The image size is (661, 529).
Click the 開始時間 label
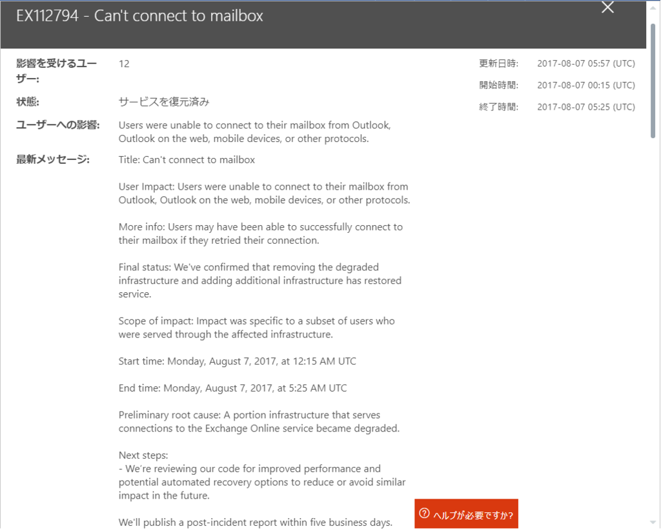tap(499, 85)
